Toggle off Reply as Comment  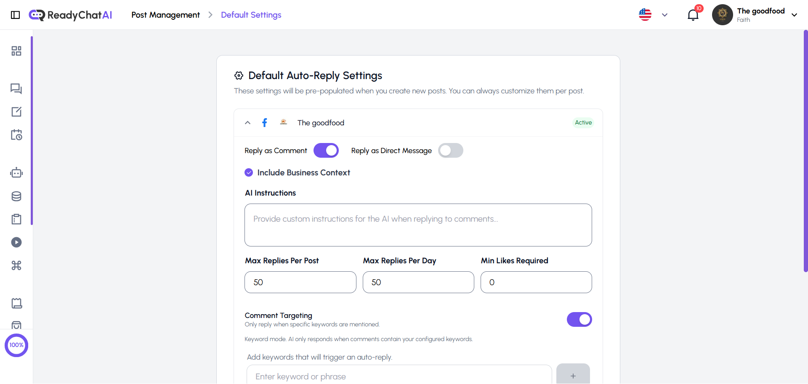326,150
